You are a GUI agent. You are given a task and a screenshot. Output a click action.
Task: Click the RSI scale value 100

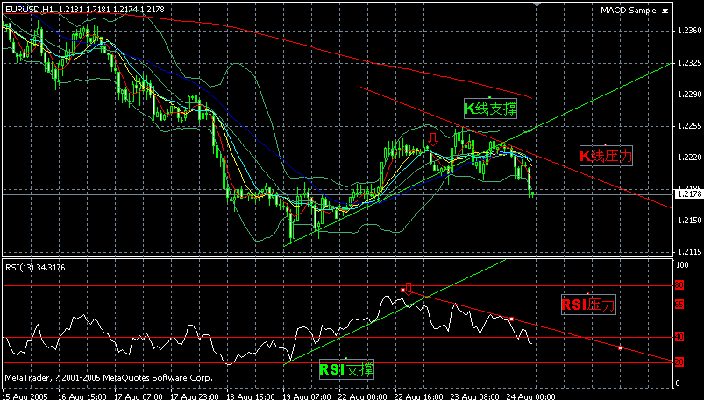(x=682, y=265)
